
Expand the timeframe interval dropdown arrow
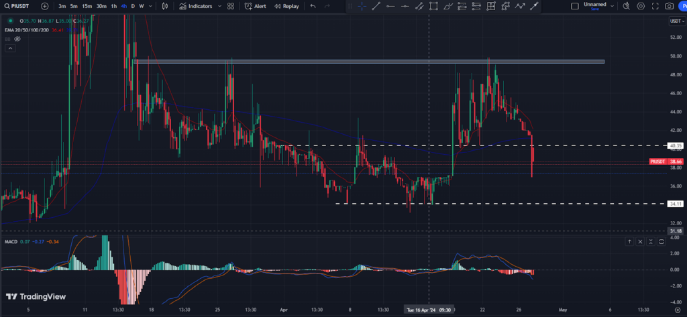(x=151, y=6)
